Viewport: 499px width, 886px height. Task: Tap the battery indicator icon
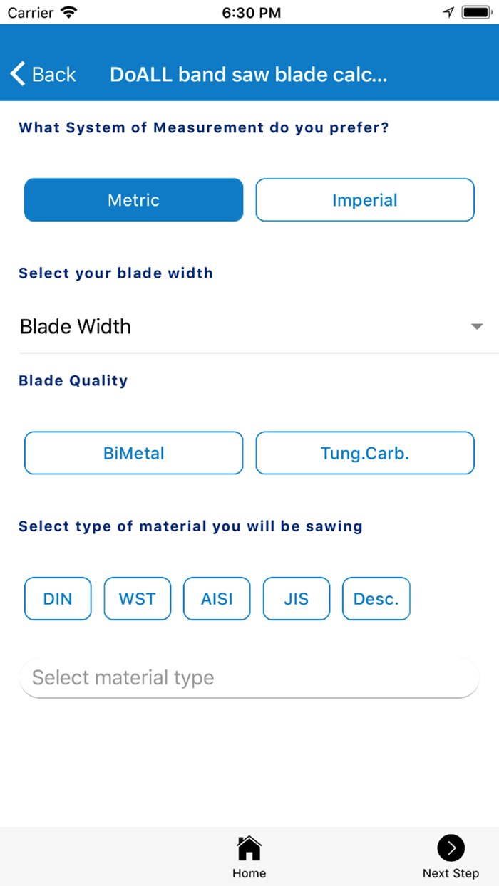474,11
